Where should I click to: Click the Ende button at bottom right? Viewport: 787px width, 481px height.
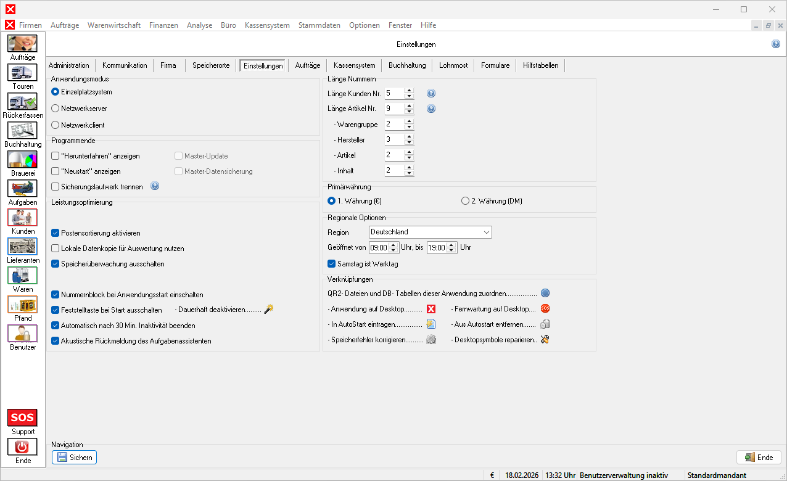click(x=759, y=458)
